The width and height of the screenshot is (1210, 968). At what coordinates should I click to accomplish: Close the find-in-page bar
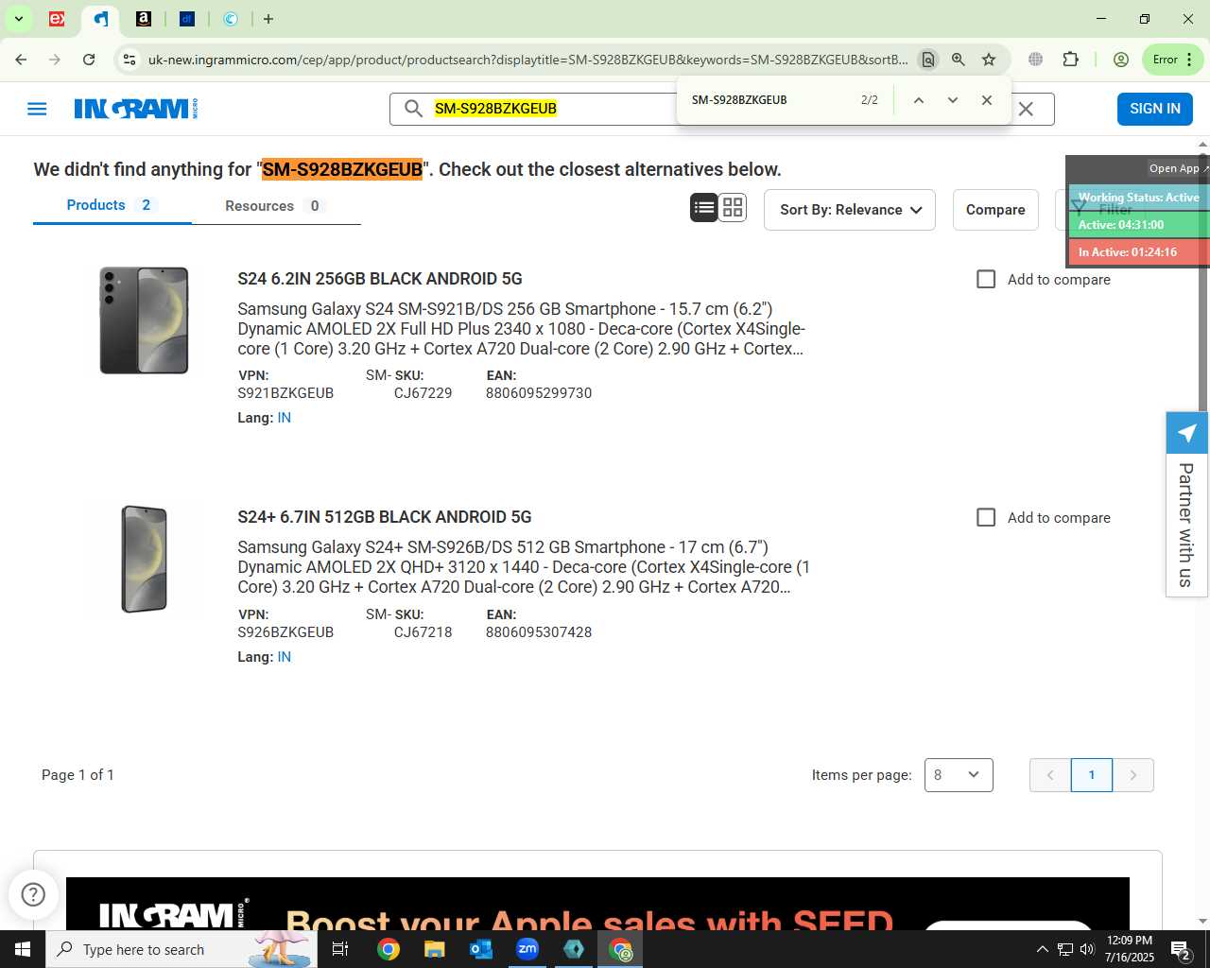[x=987, y=100]
